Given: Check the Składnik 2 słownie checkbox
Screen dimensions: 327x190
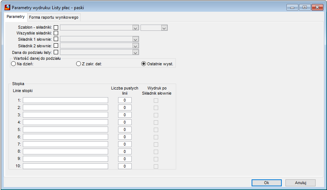Looking at the screenshot, I should click(56, 45).
